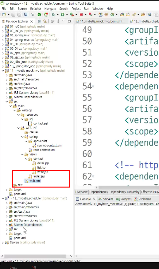
Task: Click the green Boot Dashboard icon
Action: click(x=39, y=15)
